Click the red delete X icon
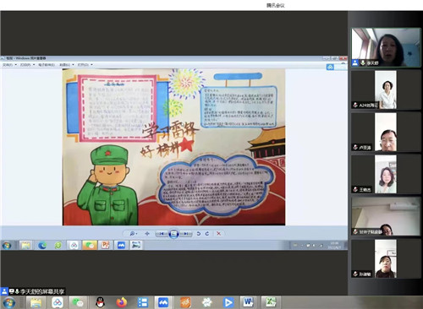The height and width of the screenshot is (309, 423). 218,234
